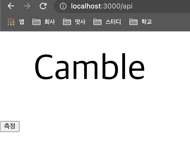The width and height of the screenshot is (190, 141).
Task: Click the Camble heading text
Action: (x=89, y=66)
